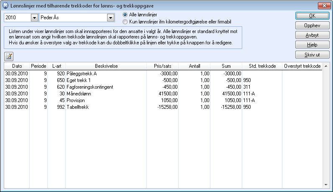333x192 pixels.
Task: Select the 'Påleggstrekk A' row
Action: [x=163, y=74]
